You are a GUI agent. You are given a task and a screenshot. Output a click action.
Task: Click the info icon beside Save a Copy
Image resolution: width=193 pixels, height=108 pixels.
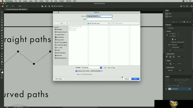coord(105,67)
